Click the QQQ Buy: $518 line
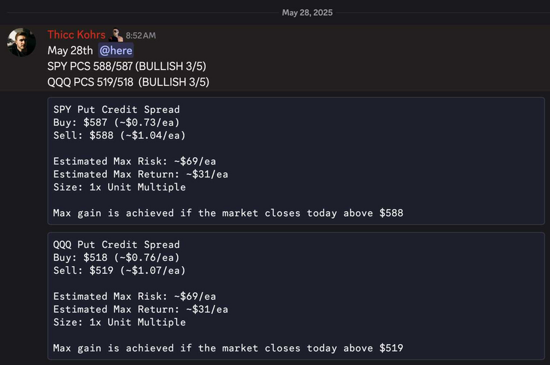The width and height of the screenshot is (550, 365). coord(117,258)
